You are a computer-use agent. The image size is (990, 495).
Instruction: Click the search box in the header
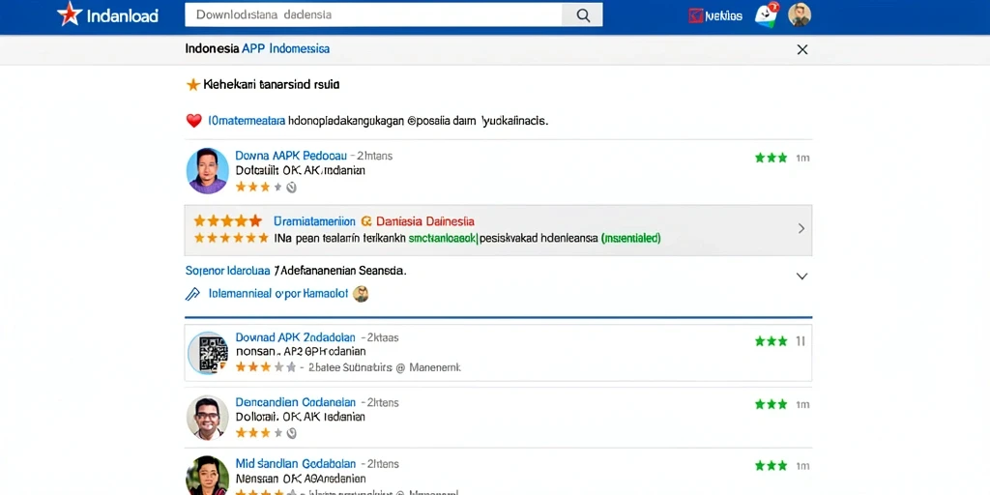click(372, 15)
